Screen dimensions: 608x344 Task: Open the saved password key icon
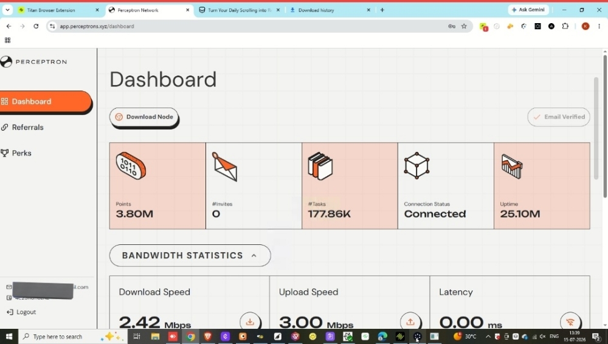(x=452, y=26)
